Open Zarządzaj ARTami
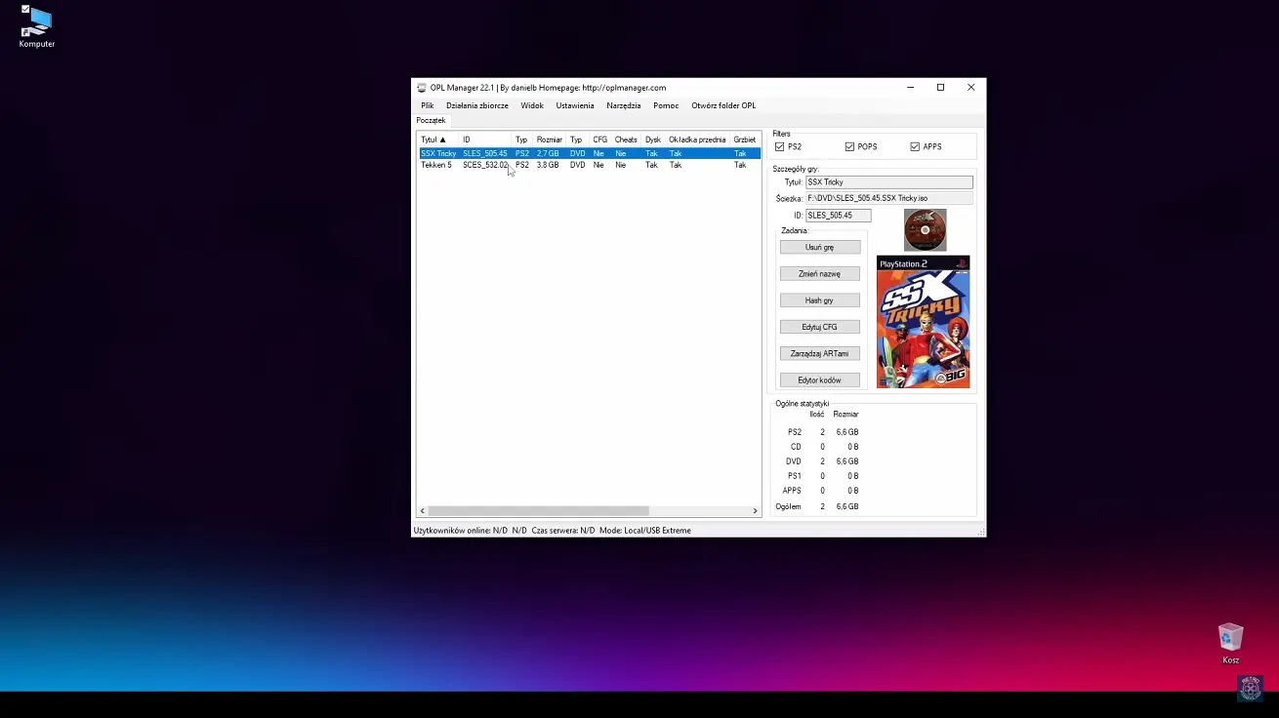The height and width of the screenshot is (718, 1279). [x=819, y=353]
